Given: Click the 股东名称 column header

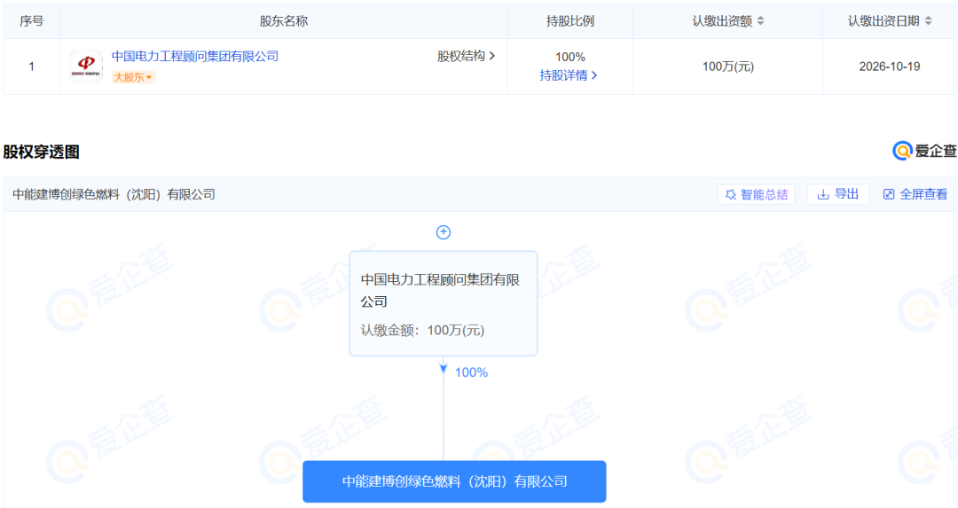Looking at the screenshot, I should (284, 20).
